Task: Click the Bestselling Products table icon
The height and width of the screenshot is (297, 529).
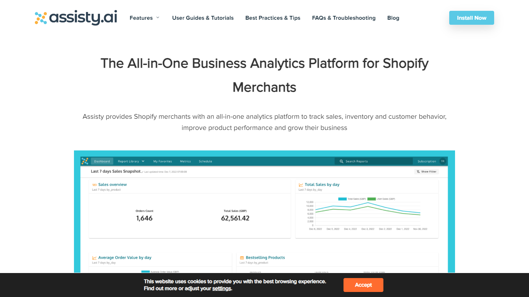Action: point(242,258)
